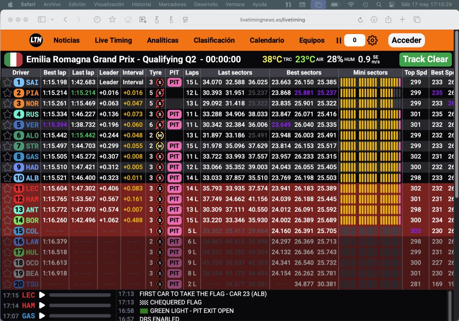Click soft tyre icon for PIA
Image resolution: width=459 pixels, height=321 pixels.
tap(160, 93)
